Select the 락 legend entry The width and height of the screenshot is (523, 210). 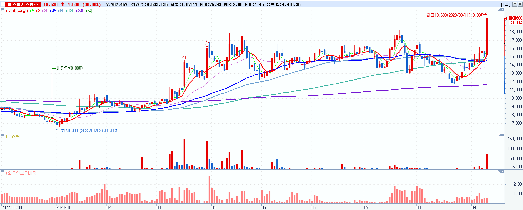[x=89, y=11]
